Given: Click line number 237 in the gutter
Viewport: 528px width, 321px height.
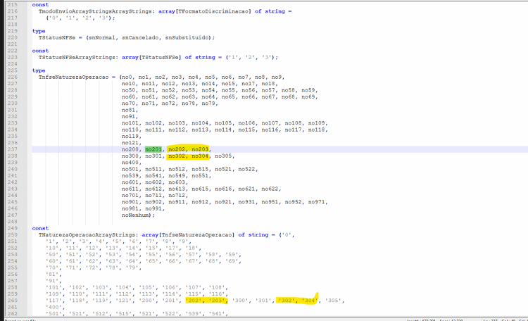Looking at the screenshot, I should click(13, 149).
